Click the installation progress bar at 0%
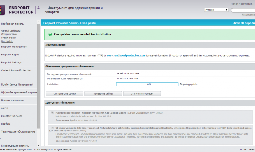Viewport: 255px width, 152px height. [147, 84]
